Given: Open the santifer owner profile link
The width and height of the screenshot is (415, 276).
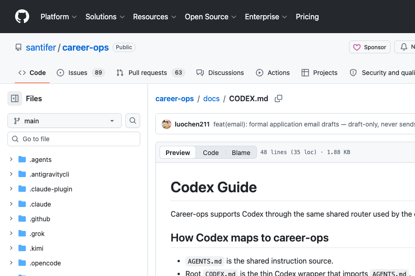Looking at the screenshot, I should 41,47.
